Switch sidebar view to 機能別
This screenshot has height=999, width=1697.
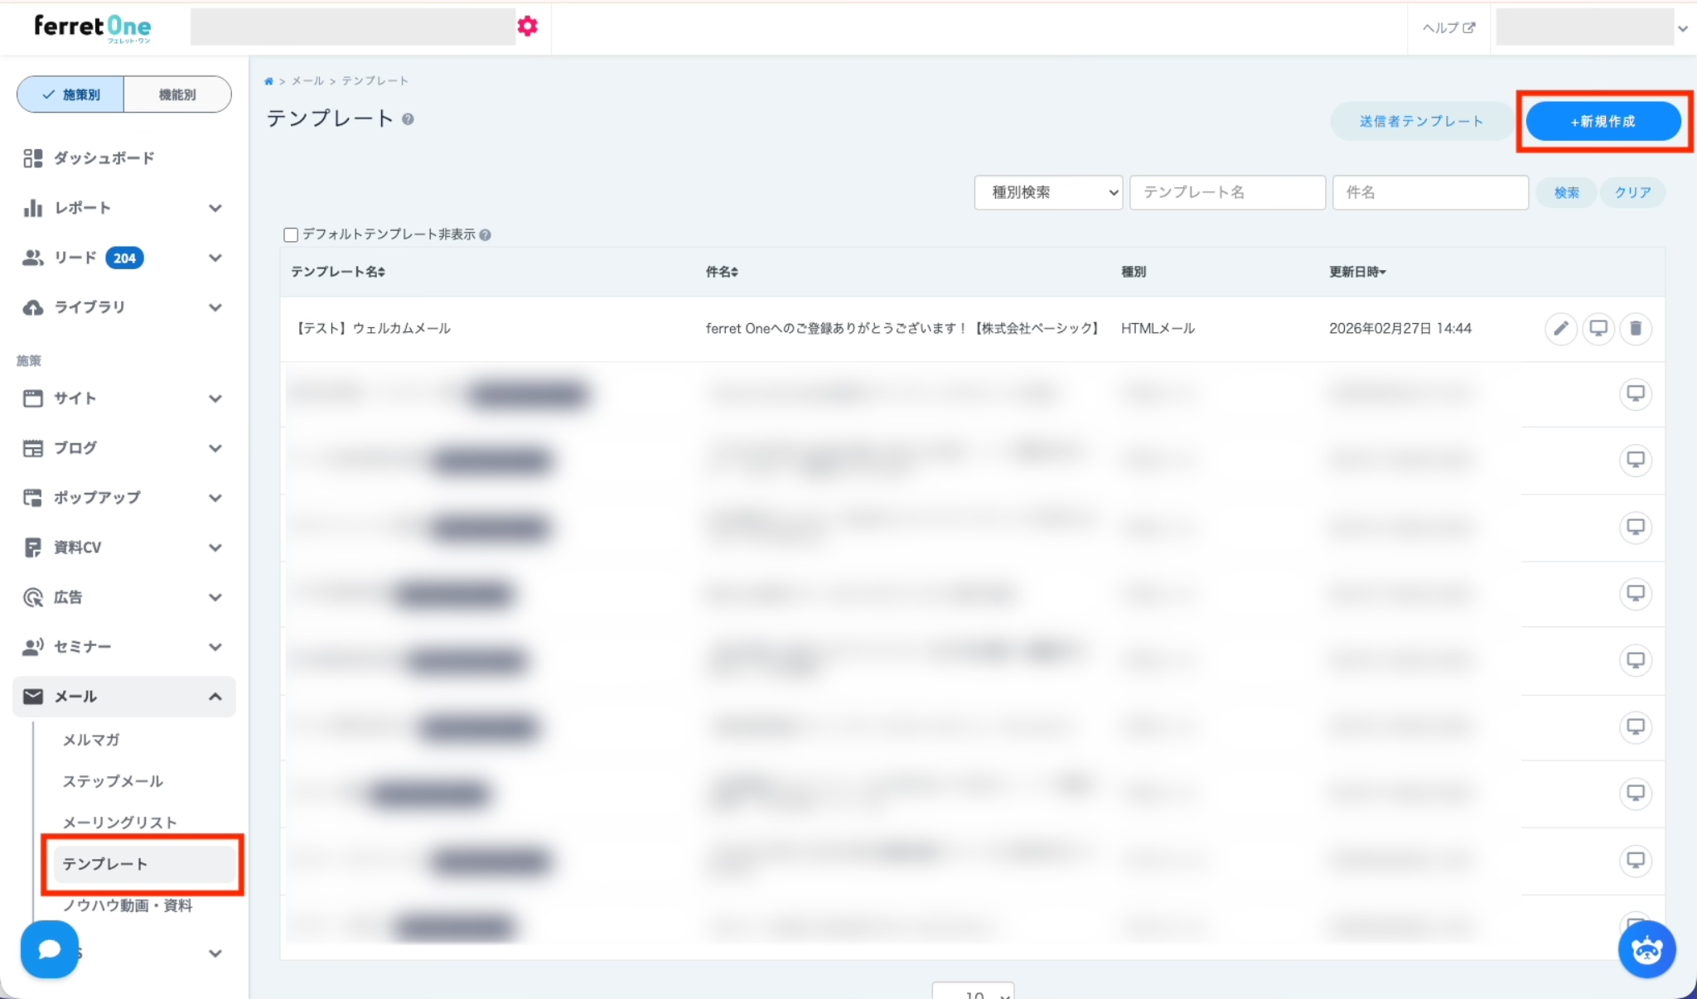pyautogui.click(x=177, y=94)
